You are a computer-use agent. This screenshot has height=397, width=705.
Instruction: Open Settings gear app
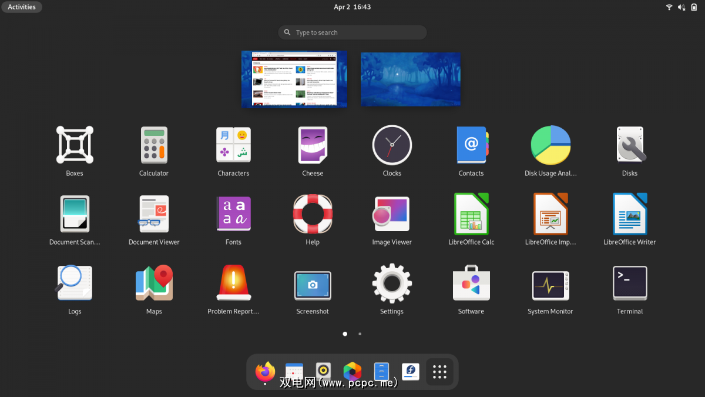(392, 283)
